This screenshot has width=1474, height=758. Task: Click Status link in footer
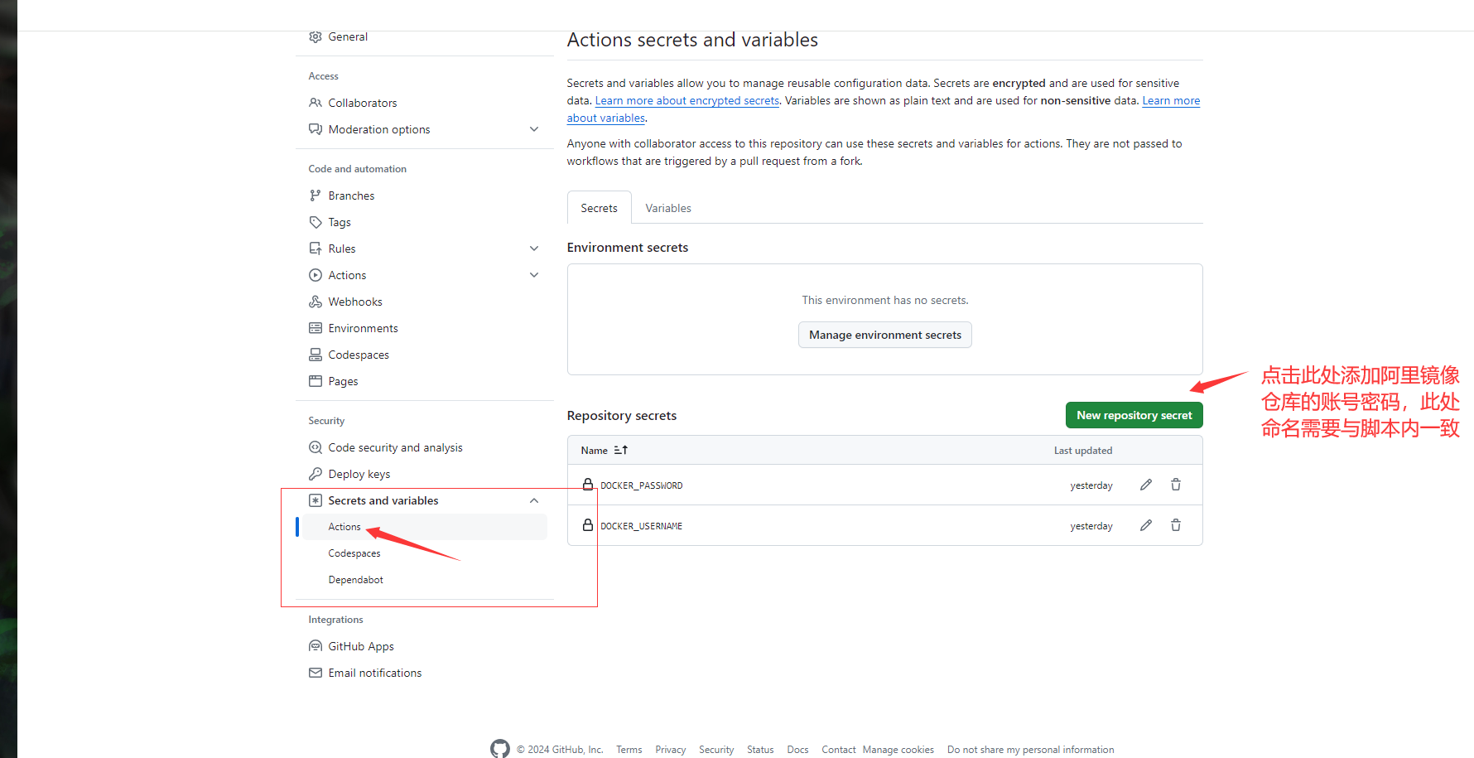pos(760,750)
